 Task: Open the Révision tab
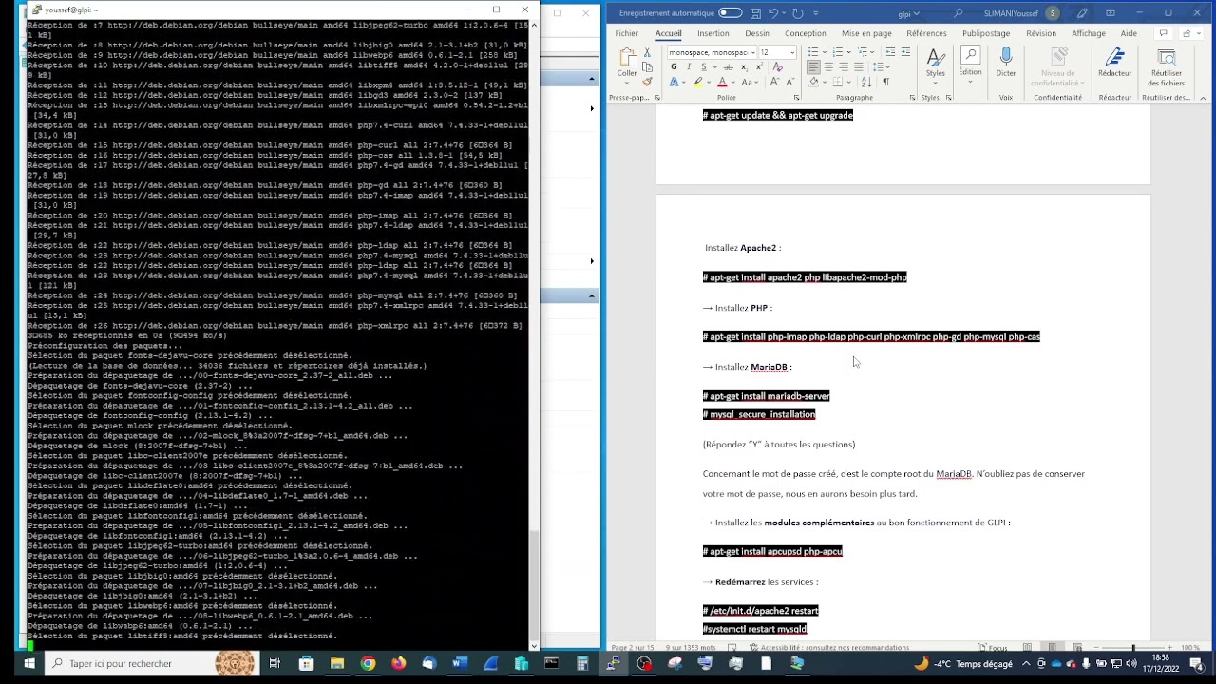[x=1041, y=33]
